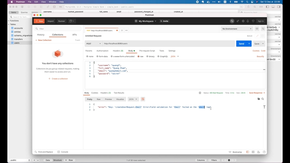Choose the binary body option

click(x=150, y=57)
